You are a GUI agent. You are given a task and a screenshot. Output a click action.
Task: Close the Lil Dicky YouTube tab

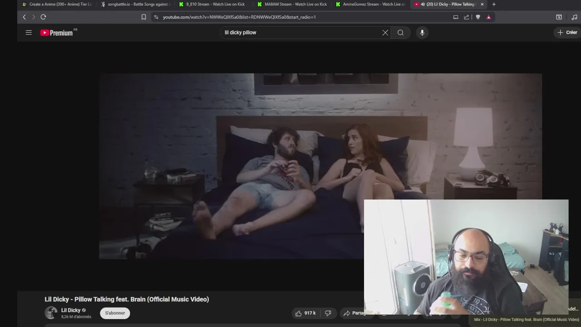[482, 4]
